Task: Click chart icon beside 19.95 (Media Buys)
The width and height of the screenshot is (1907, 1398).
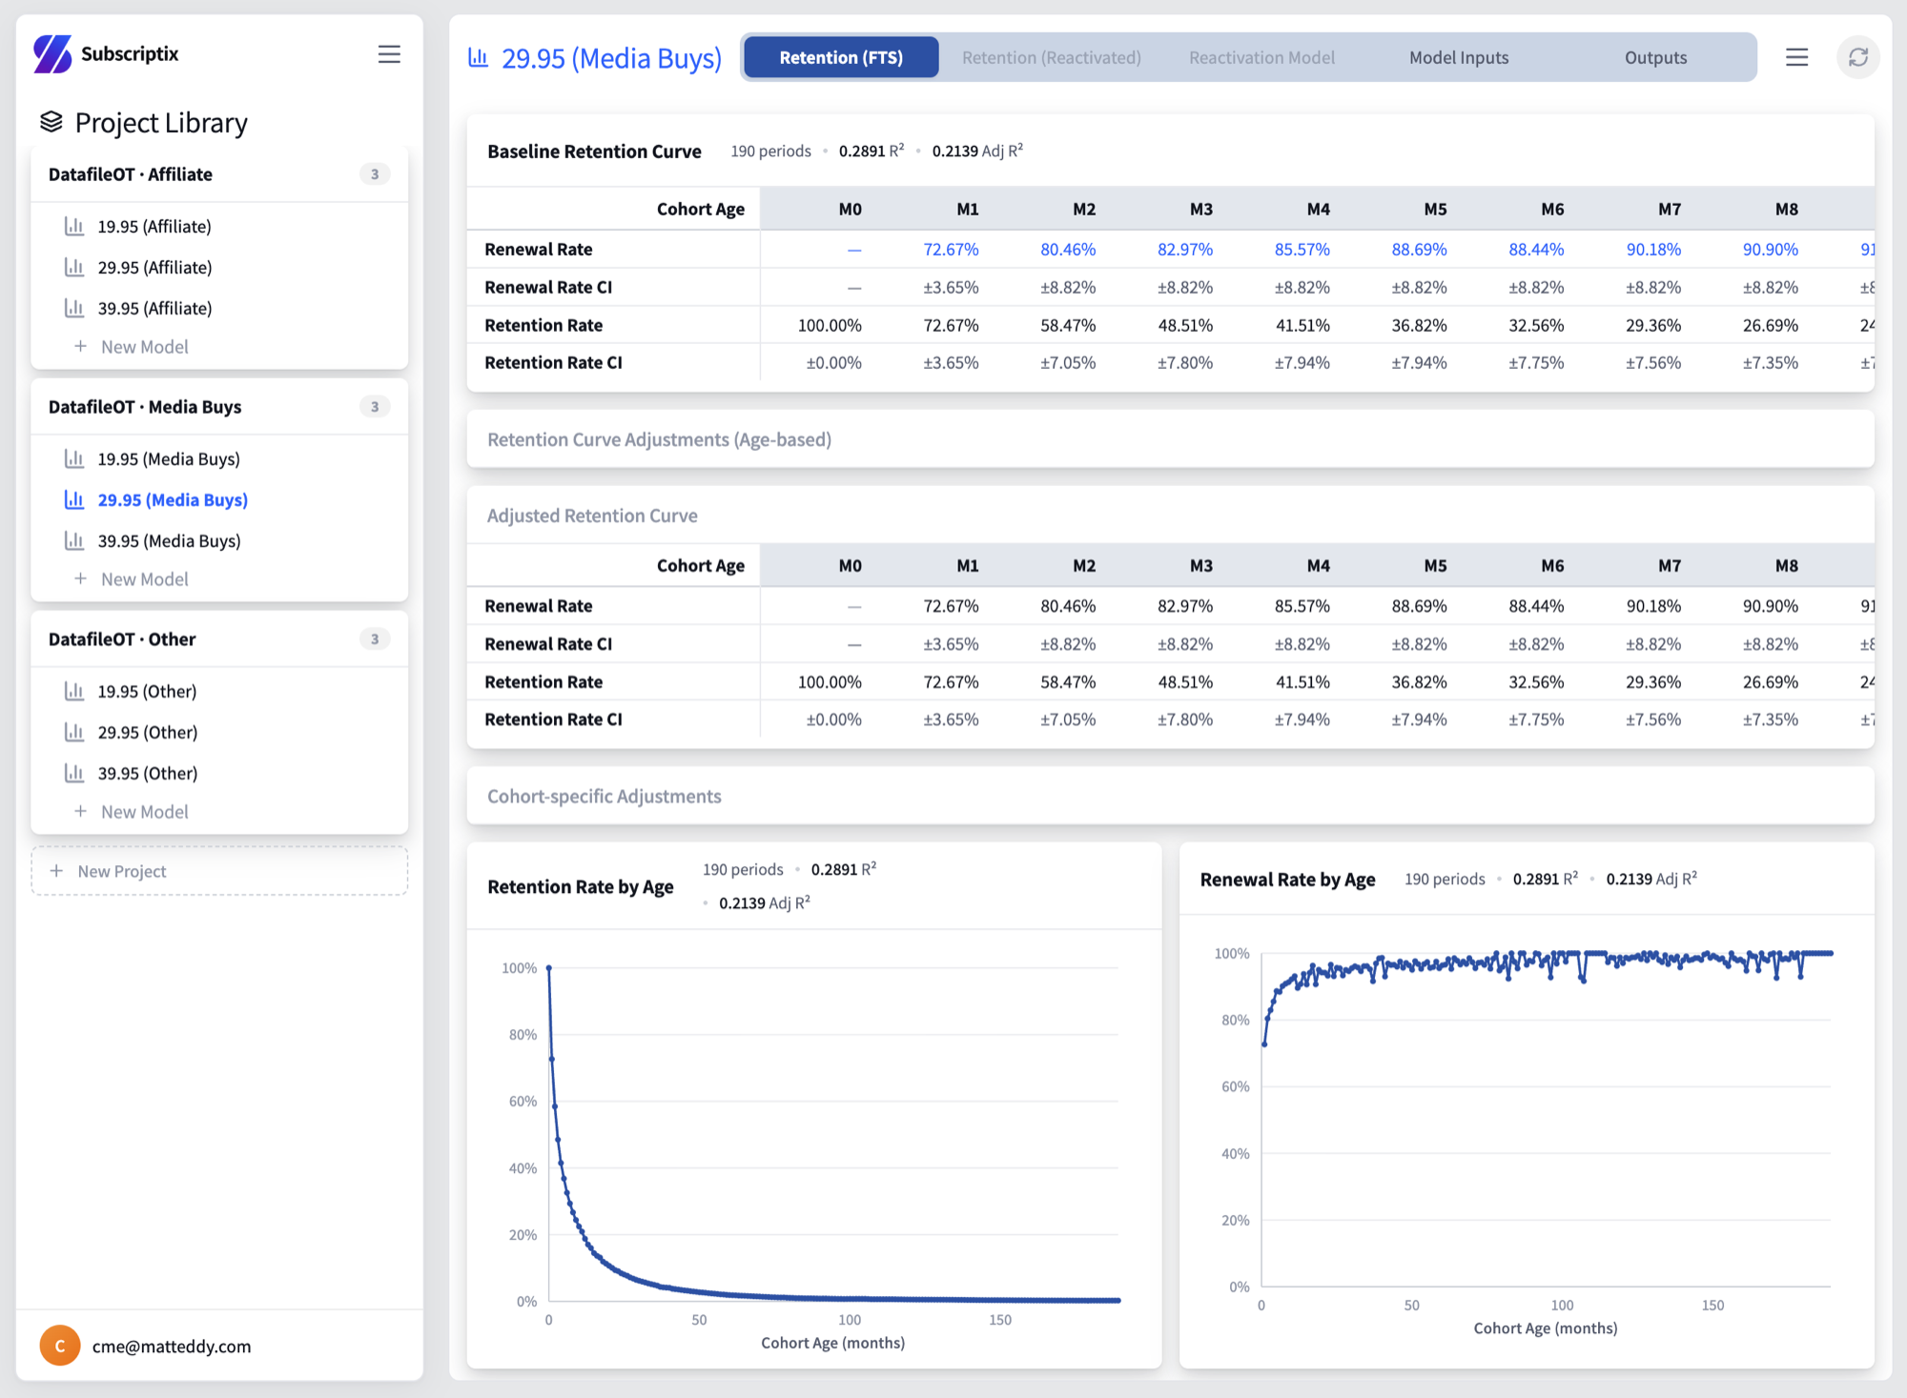Action: coord(74,458)
